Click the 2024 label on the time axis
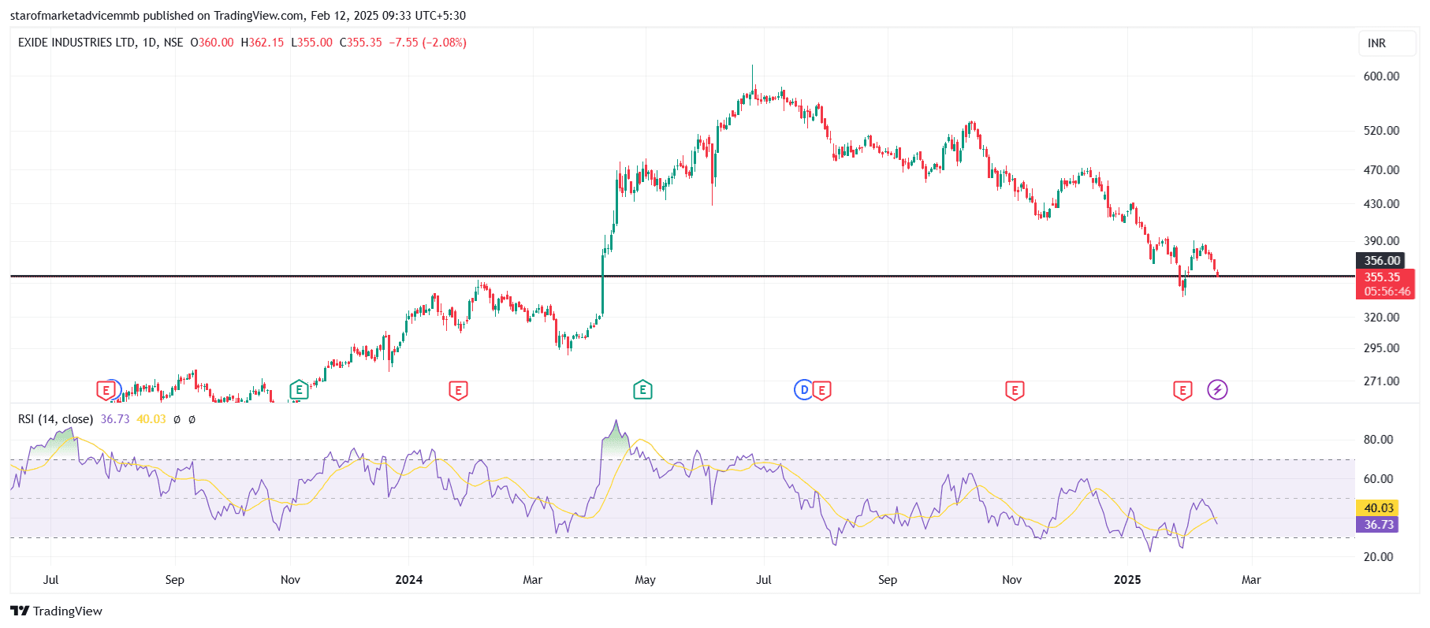Viewport: 1430px width, 628px height. click(x=409, y=580)
